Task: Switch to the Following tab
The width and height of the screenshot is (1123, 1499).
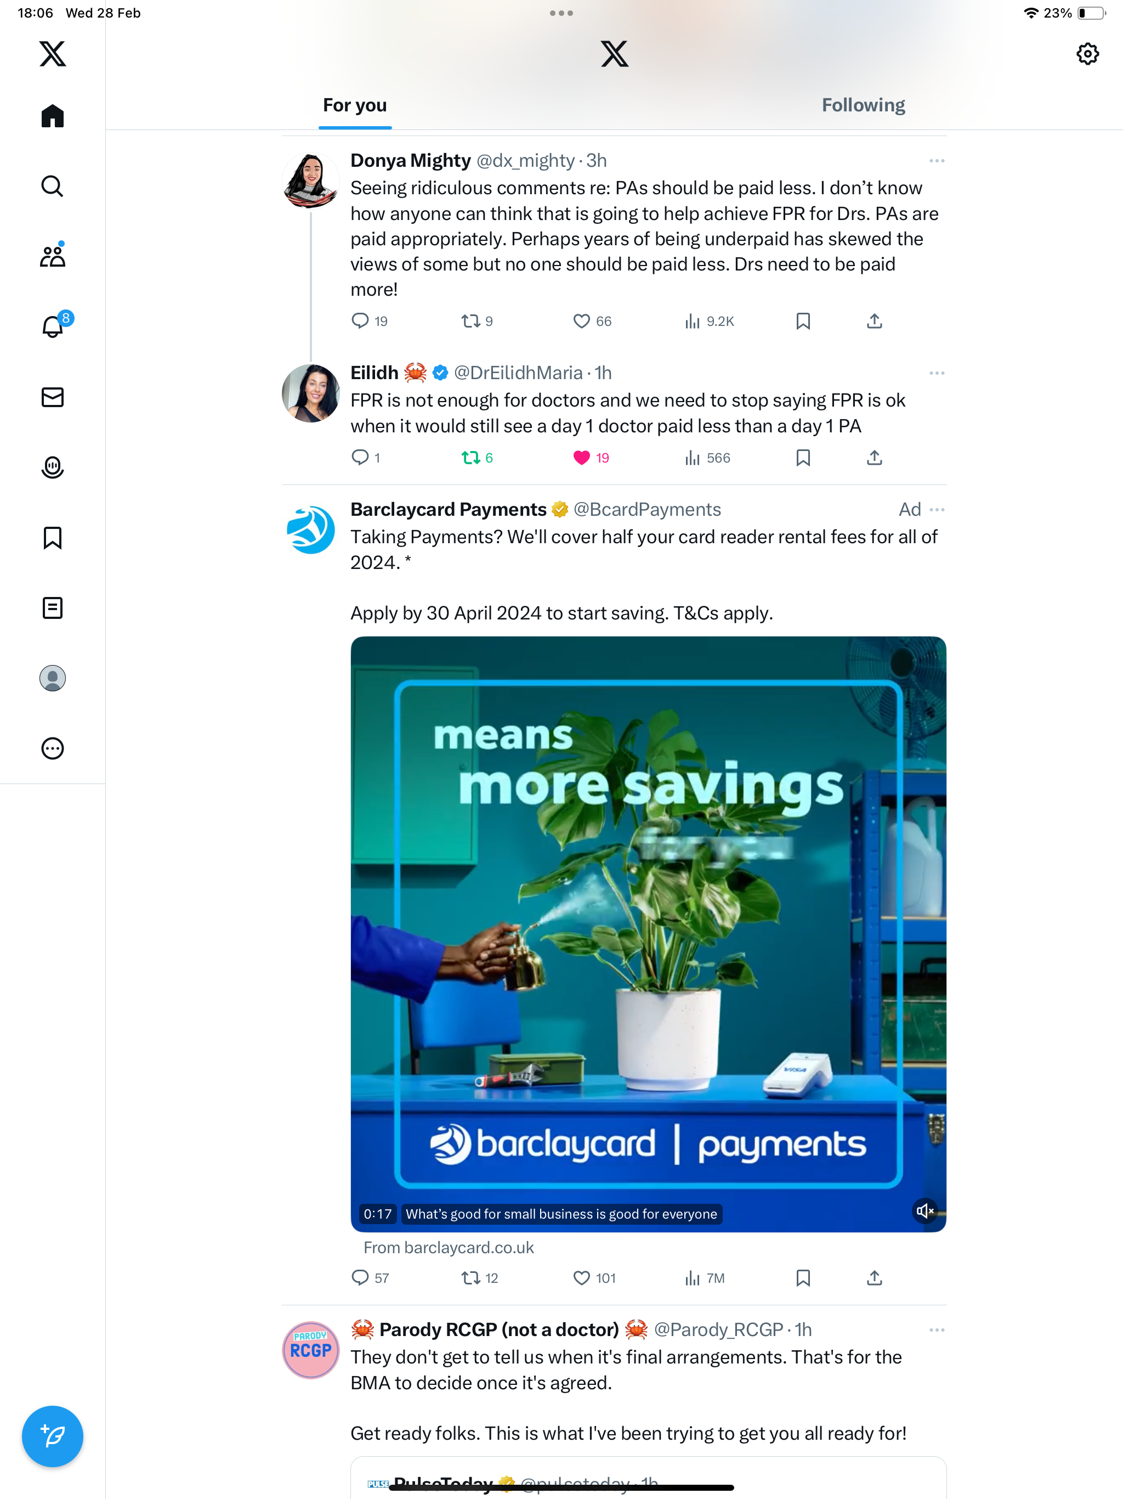Action: [863, 105]
